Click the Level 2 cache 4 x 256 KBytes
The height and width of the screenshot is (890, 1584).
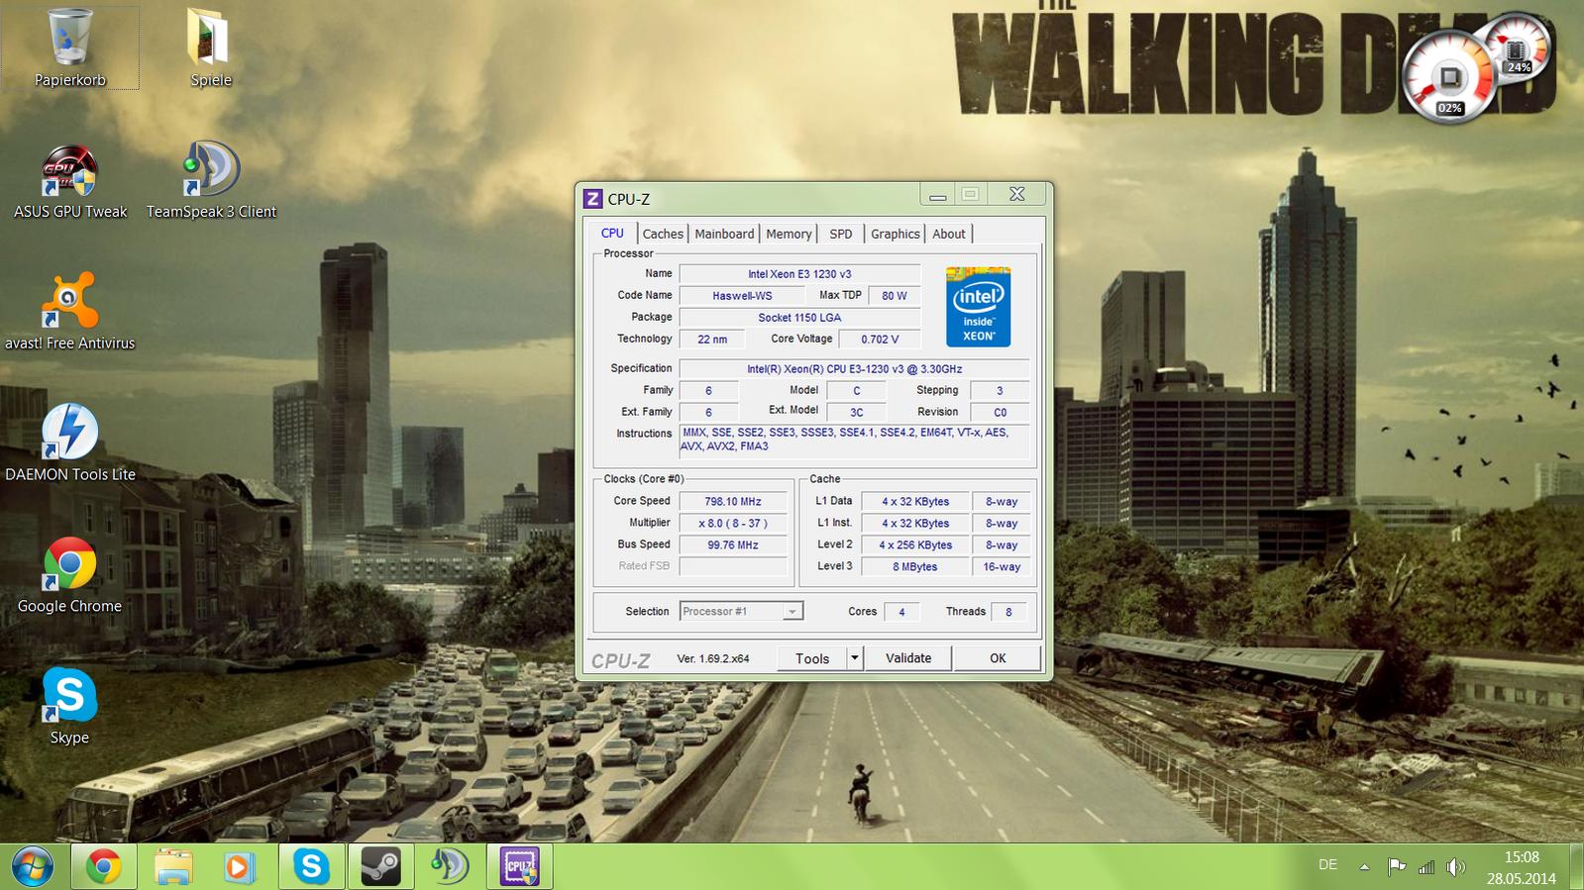[914, 544]
